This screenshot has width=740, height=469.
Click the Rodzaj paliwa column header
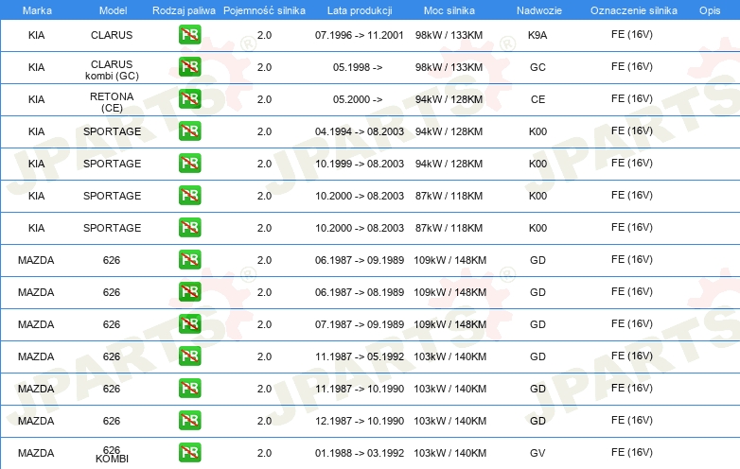coord(184,9)
